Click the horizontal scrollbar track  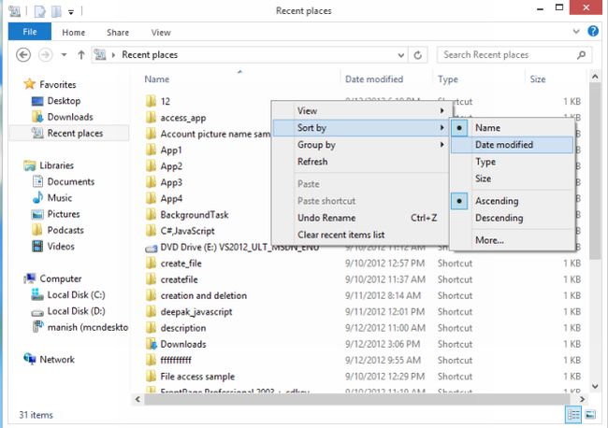pos(356,399)
